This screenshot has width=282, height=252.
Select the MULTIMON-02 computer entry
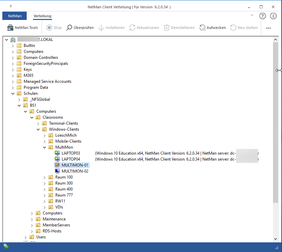pos(75,171)
